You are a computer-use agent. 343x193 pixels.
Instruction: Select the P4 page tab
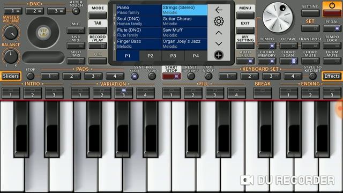(196, 56)
